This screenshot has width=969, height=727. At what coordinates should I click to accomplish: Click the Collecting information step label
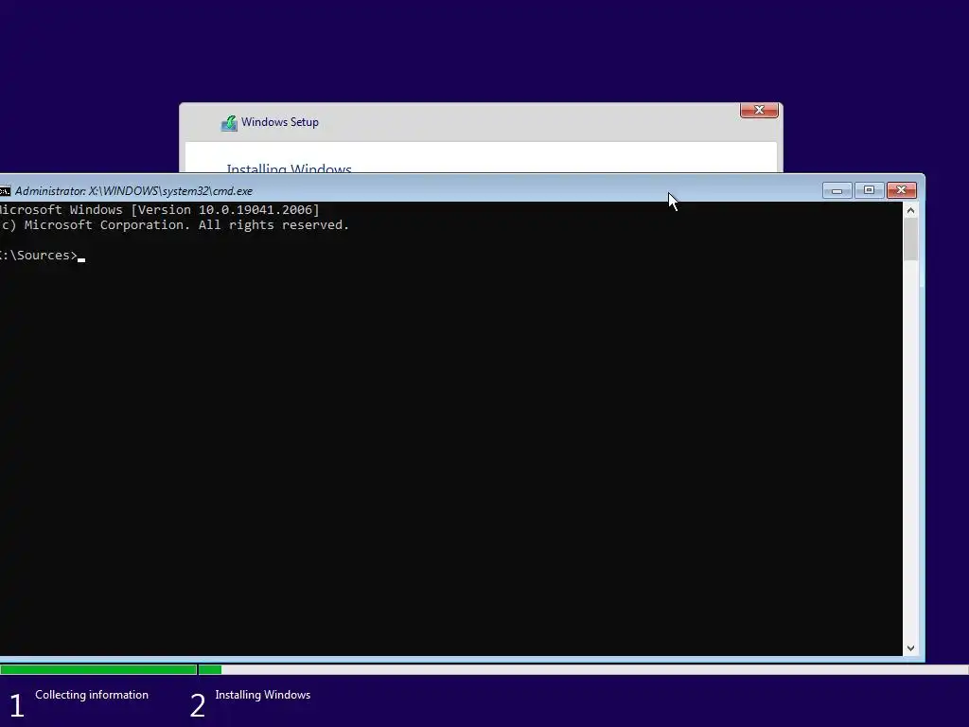click(92, 695)
